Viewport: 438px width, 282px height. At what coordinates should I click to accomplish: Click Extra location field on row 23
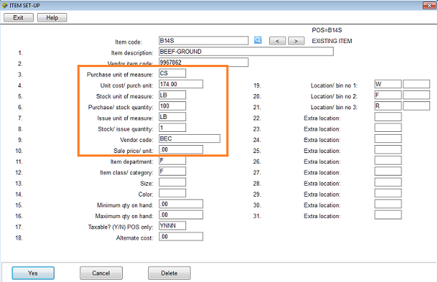tap(388, 128)
